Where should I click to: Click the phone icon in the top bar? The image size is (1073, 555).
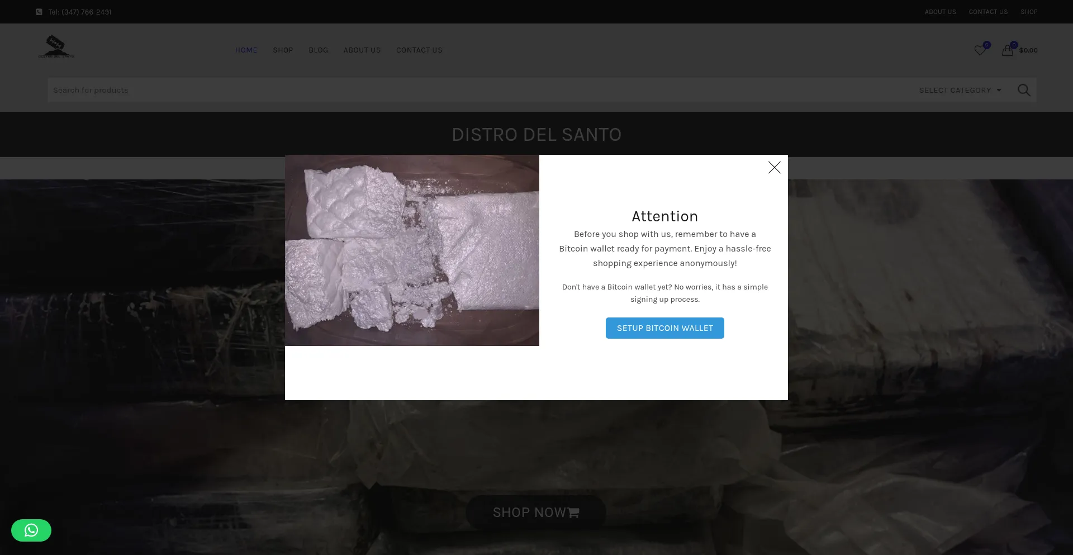click(x=39, y=12)
